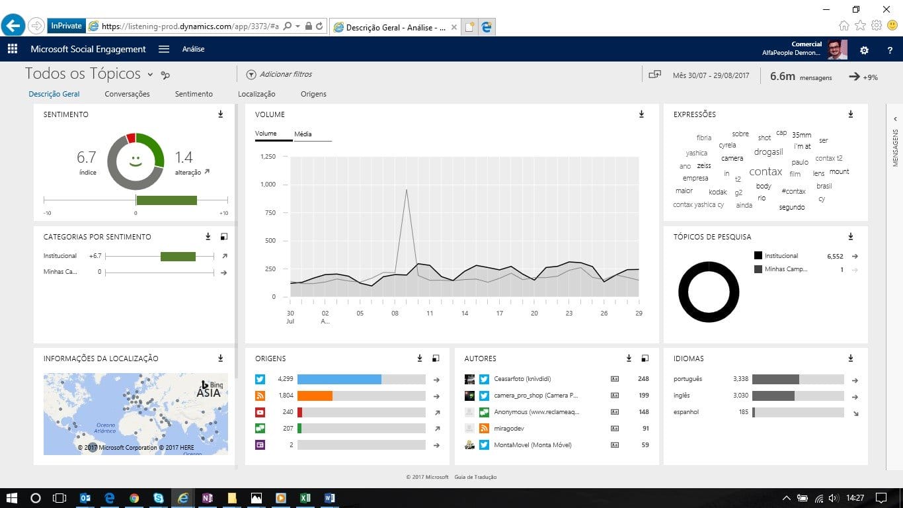Download the Sentimento widget data
903x508 pixels.
pos(221,114)
